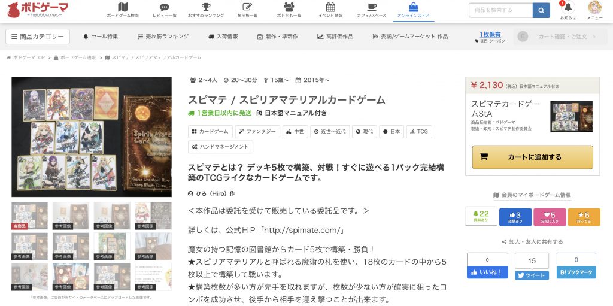
Task: Select the 現代 tag
Action: pyautogui.click(x=364, y=132)
